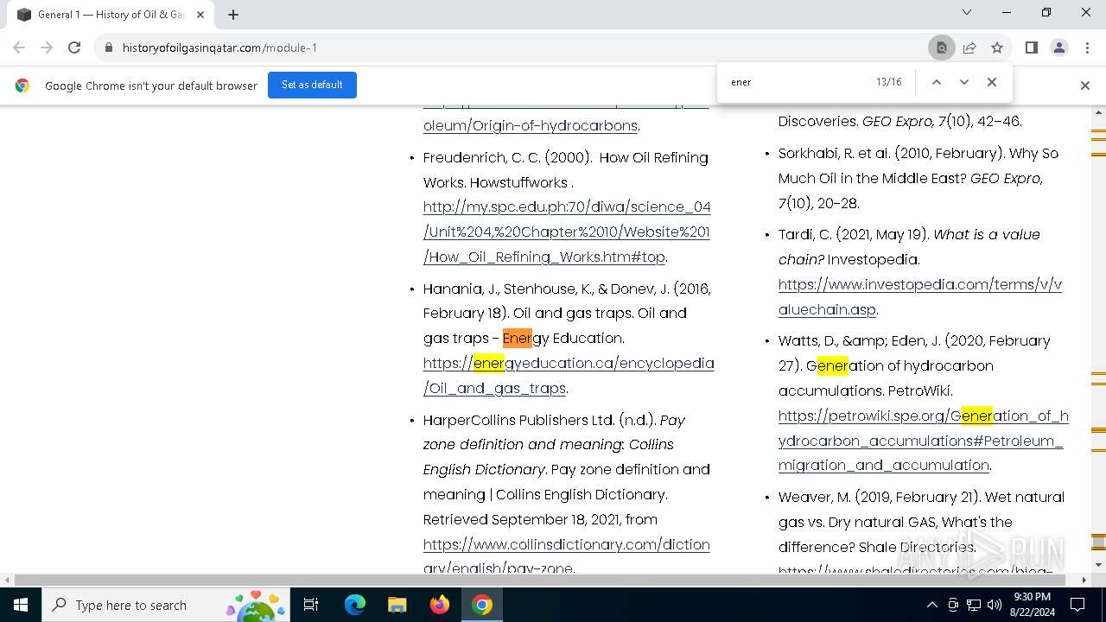Screen dimensions: 1106x622
Task: Select Chrome icon on taskbar
Action: pos(482,605)
